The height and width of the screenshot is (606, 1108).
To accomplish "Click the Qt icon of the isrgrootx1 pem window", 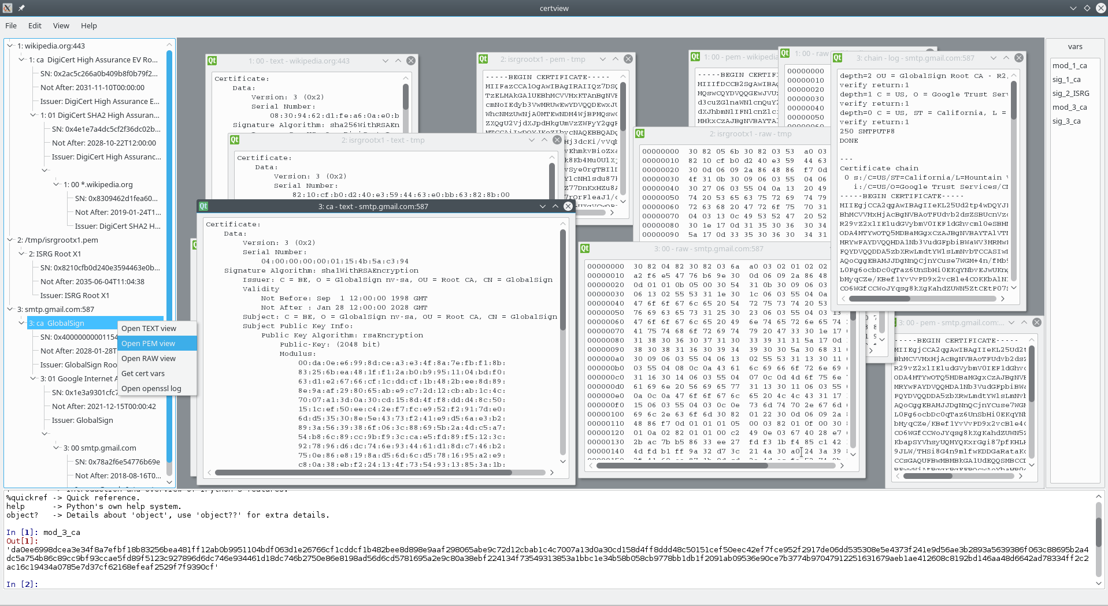I will tap(483, 59).
